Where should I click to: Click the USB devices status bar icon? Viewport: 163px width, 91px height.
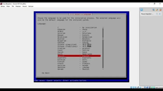tap(140, 87)
